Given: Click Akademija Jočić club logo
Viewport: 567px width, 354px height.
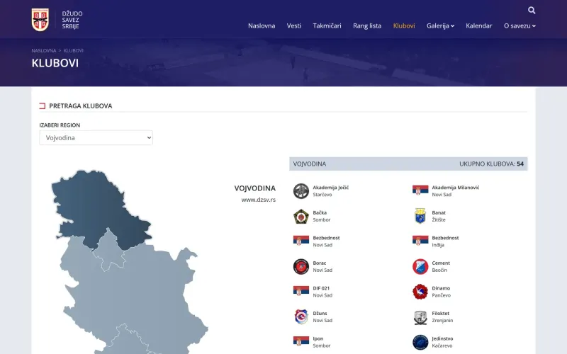Looking at the screenshot, I should point(301,191).
